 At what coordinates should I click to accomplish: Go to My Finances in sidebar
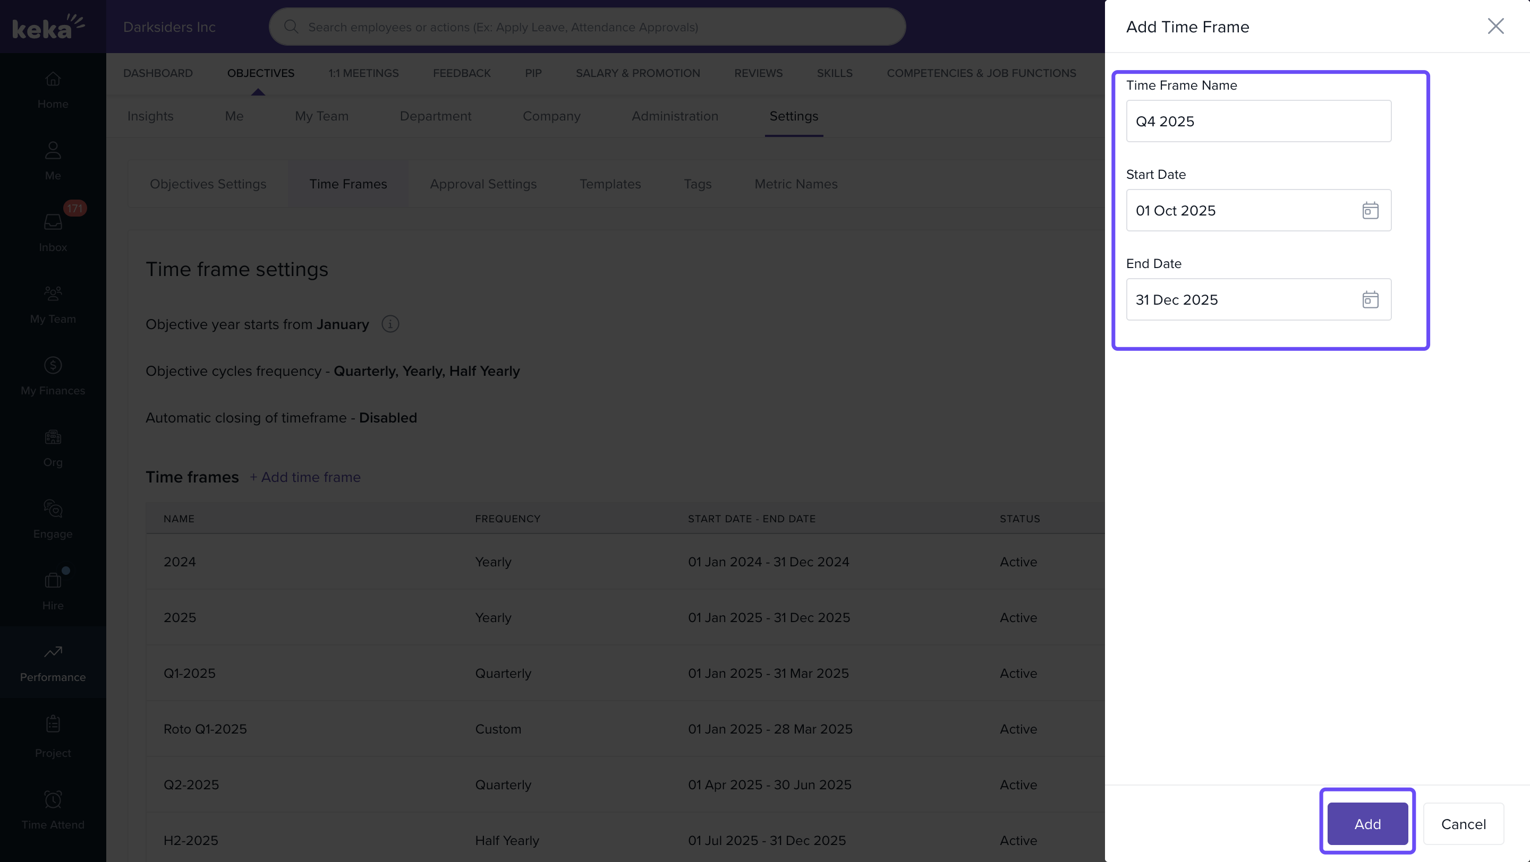click(53, 375)
